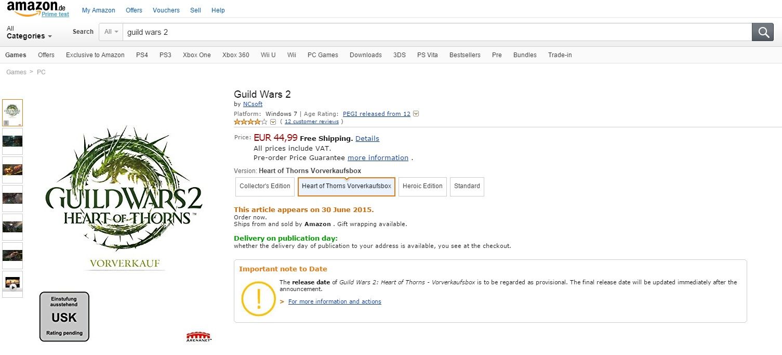Click the USK rating pending badge
The image size is (782, 355).
pyautogui.click(x=64, y=317)
